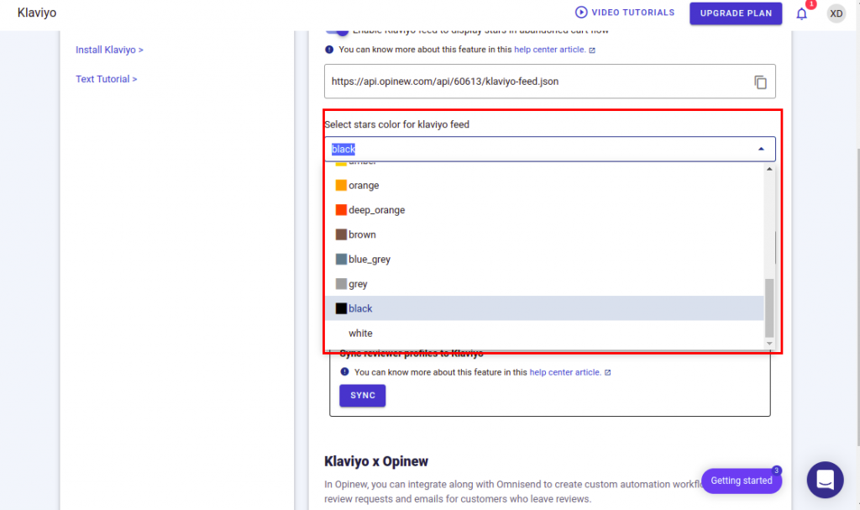Open the notifications bell
Image resolution: width=860 pixels, height=510 pixels.
coord(801,13)
